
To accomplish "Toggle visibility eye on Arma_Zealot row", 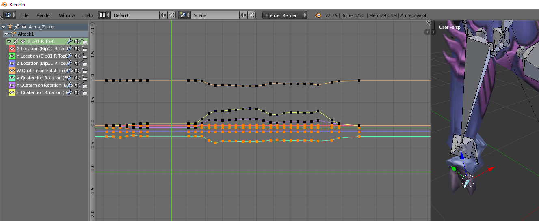I will [x=24, y=27].
